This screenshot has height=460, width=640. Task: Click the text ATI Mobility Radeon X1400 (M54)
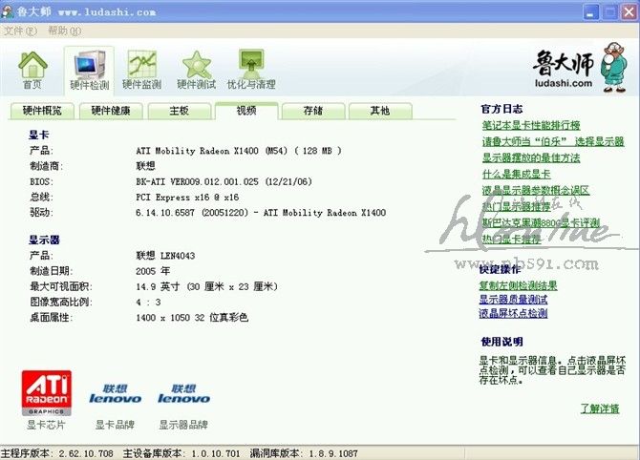[212, 151]
